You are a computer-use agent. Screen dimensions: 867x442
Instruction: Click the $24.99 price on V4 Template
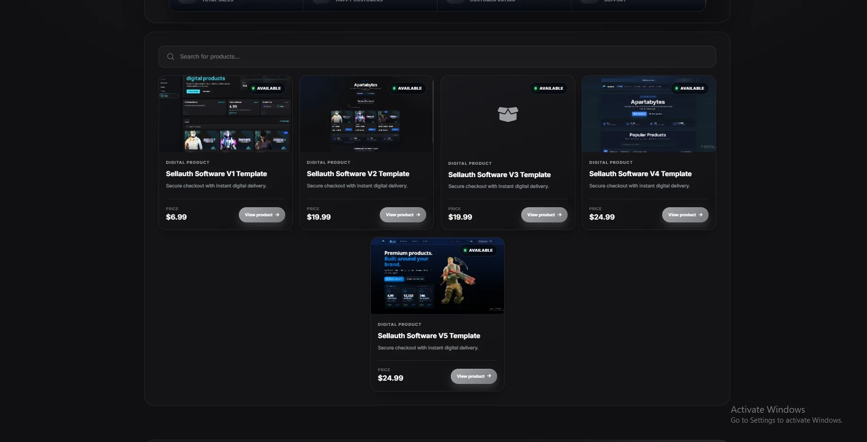[x=602, y=217]
